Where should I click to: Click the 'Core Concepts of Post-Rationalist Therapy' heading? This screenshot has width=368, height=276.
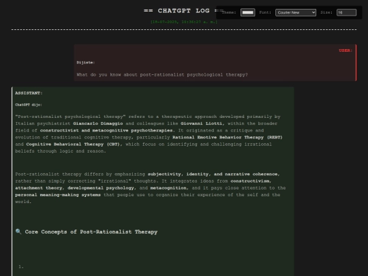[91, 232]
